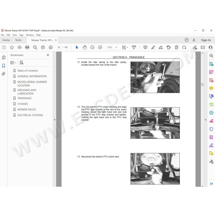215x215 pixels.
Task: Add a sticky note comment
Action: [x=145, y=47]
